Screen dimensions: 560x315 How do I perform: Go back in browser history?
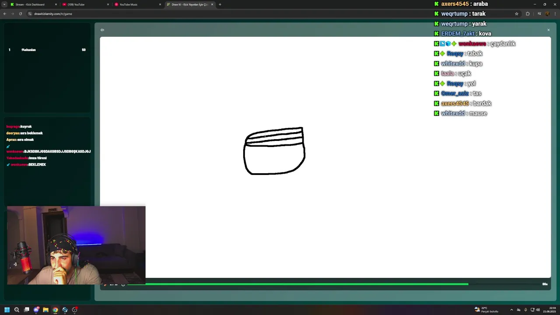(x=5, y=14)
